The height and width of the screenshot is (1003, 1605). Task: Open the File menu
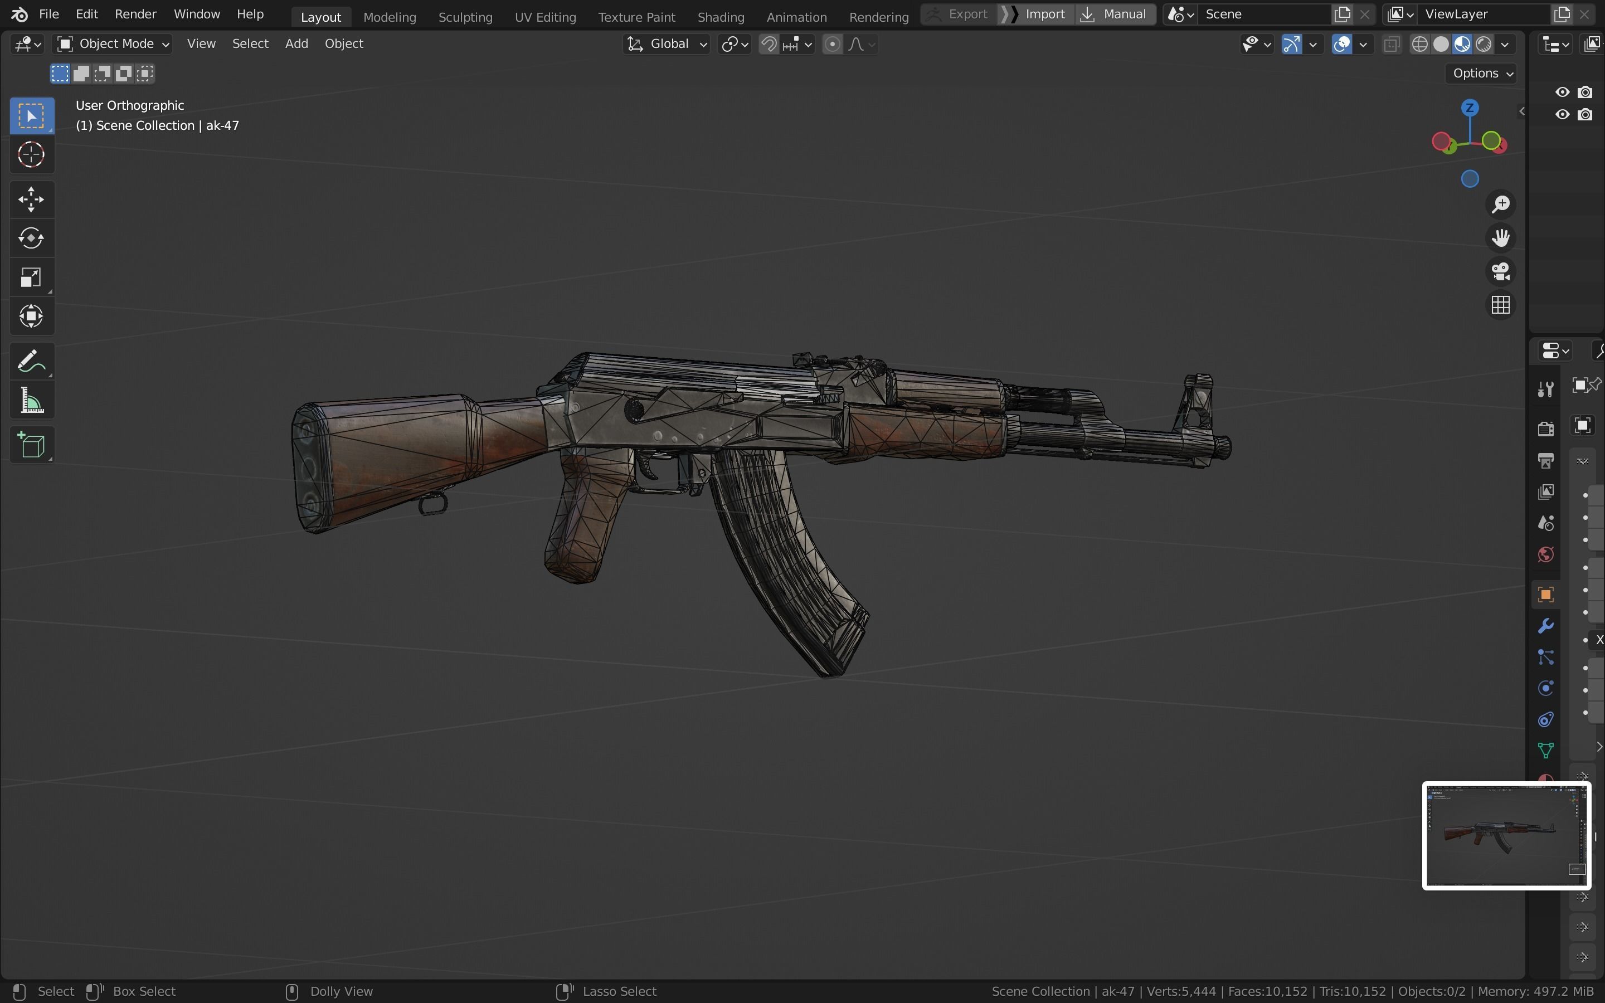tap(49, 14)
